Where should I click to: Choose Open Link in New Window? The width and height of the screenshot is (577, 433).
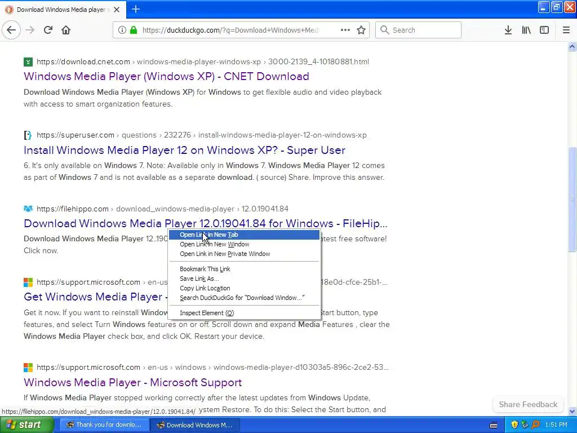244,244
